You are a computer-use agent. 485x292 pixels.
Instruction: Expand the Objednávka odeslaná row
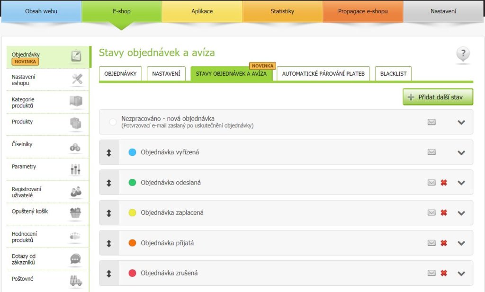click(x=461, y=183)
